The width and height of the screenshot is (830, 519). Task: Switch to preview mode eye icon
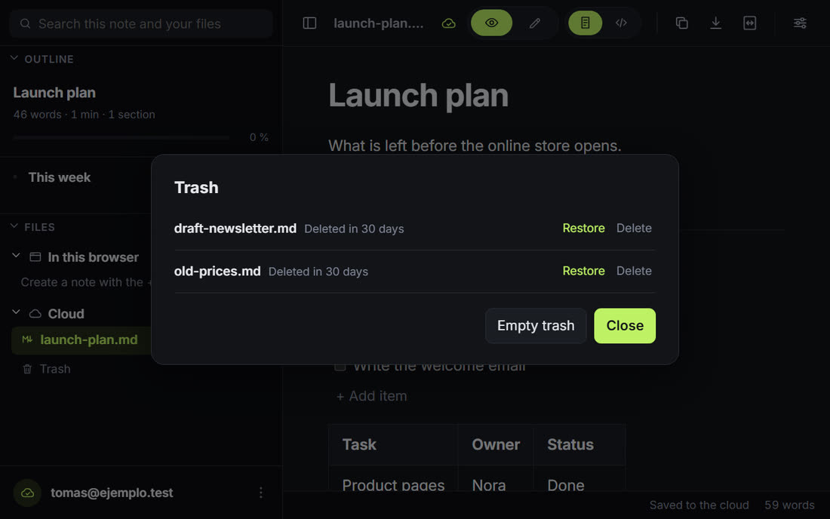click(x=492, y=23)
